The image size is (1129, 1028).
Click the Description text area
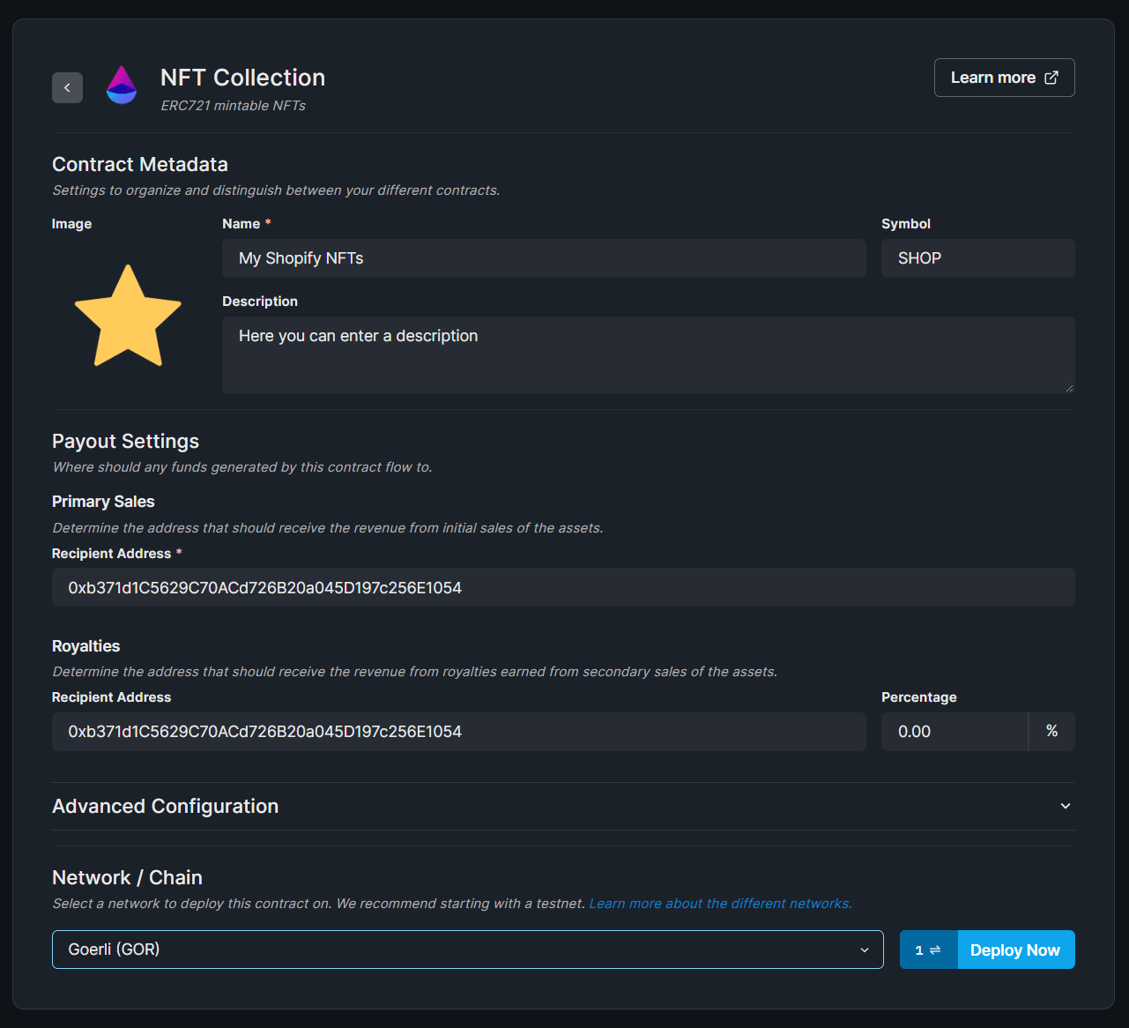pyautogui.click(x=649, y=354)
